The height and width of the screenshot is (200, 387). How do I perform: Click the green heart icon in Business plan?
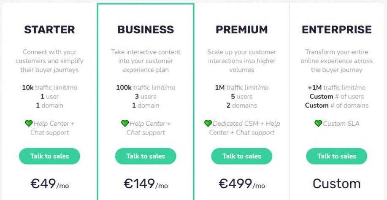click(125, 124)
